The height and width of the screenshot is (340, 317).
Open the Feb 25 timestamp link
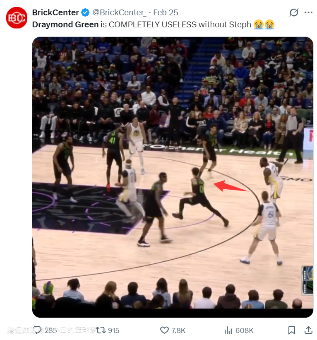click(166, 12)
